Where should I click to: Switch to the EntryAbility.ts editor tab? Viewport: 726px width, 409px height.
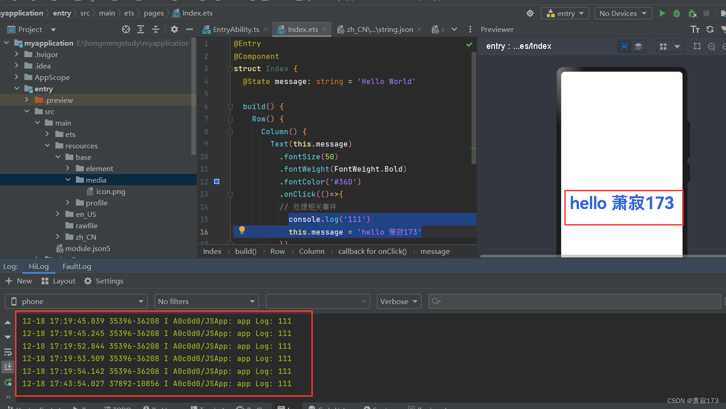231,29
